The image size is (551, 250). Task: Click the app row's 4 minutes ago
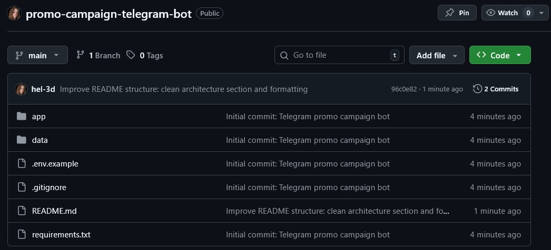pyautogui.click(x=496, y=116)
